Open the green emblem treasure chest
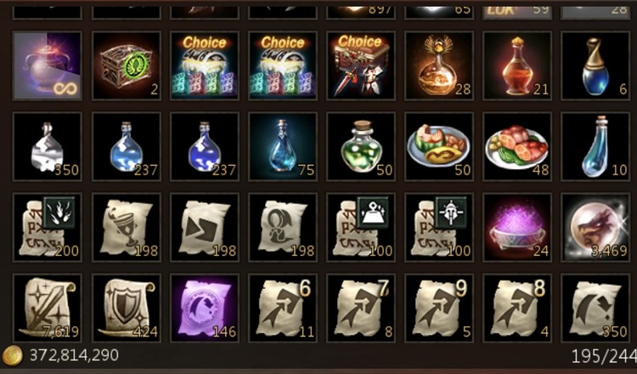Image resolution: width=637 pixels, height=374 pixels. pyautogui.click(x=127, y=65)
